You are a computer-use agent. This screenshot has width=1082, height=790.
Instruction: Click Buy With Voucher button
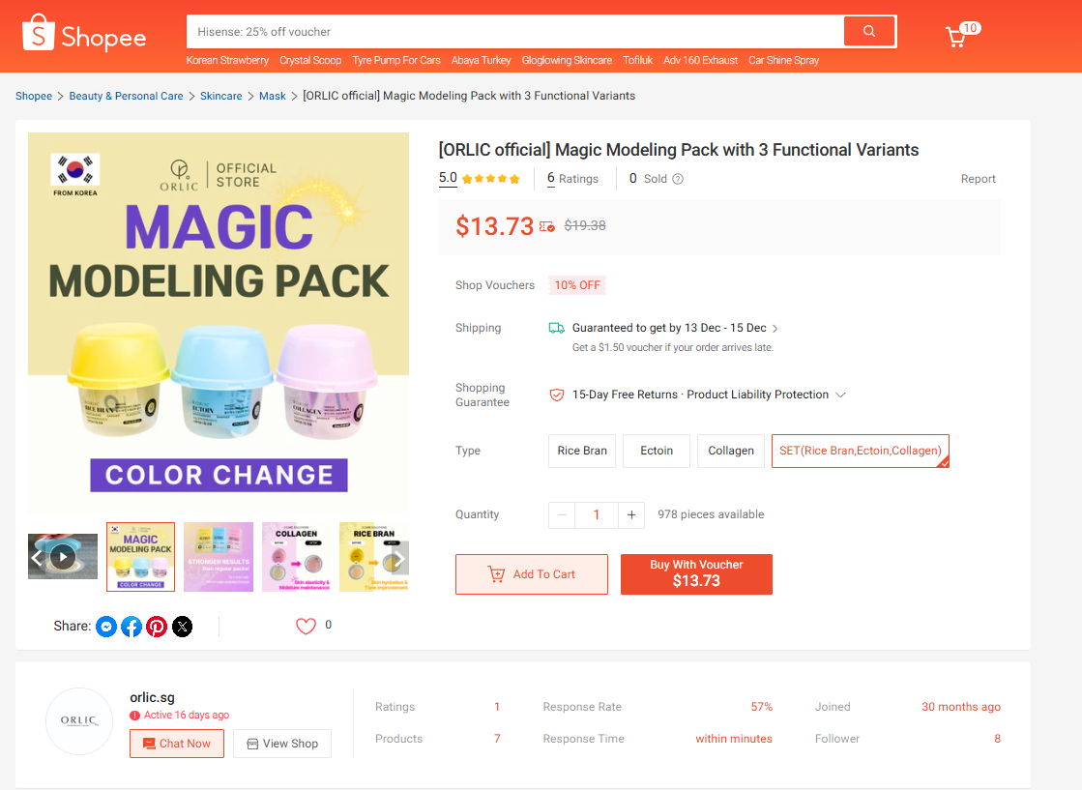(696, 573)
